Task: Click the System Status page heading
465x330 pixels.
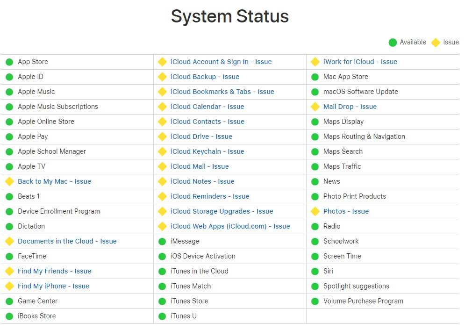Action: point(230,16)
